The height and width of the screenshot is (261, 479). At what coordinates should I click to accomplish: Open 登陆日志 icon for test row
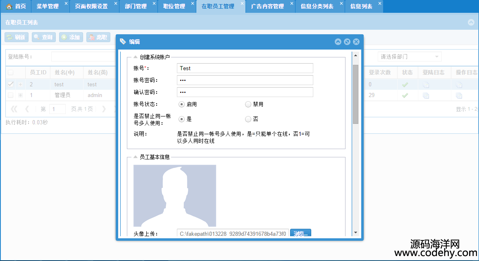coord(426,85)
